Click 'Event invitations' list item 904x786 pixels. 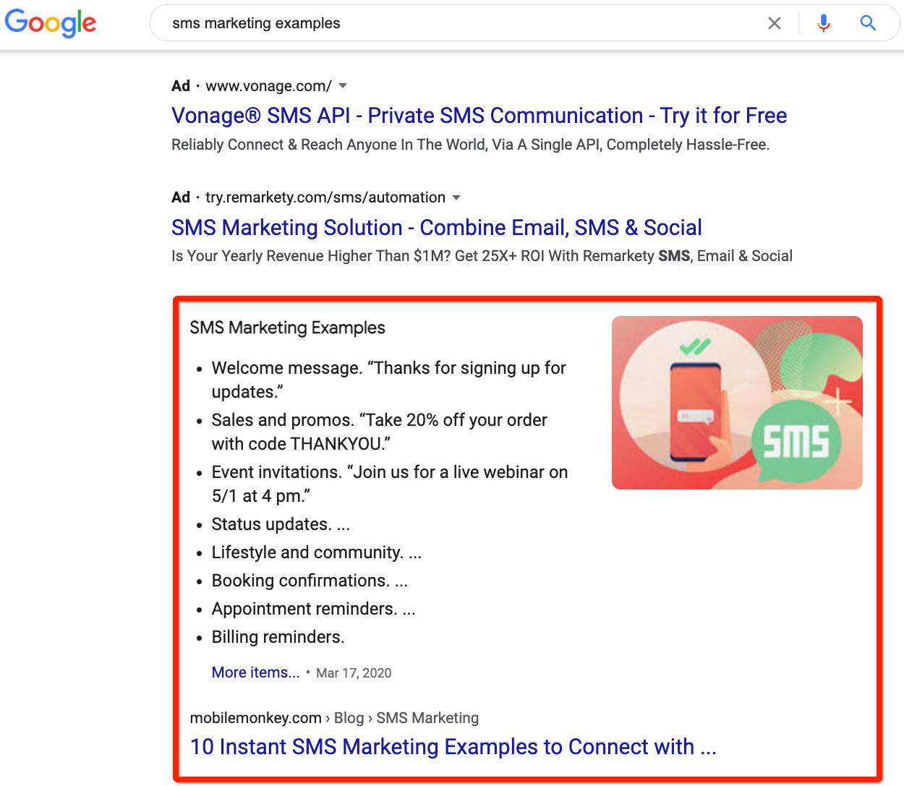click(389, 484)
